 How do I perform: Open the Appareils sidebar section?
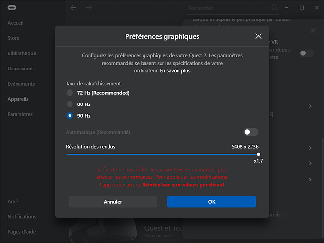pyautogui.click(x=18, y=99)
